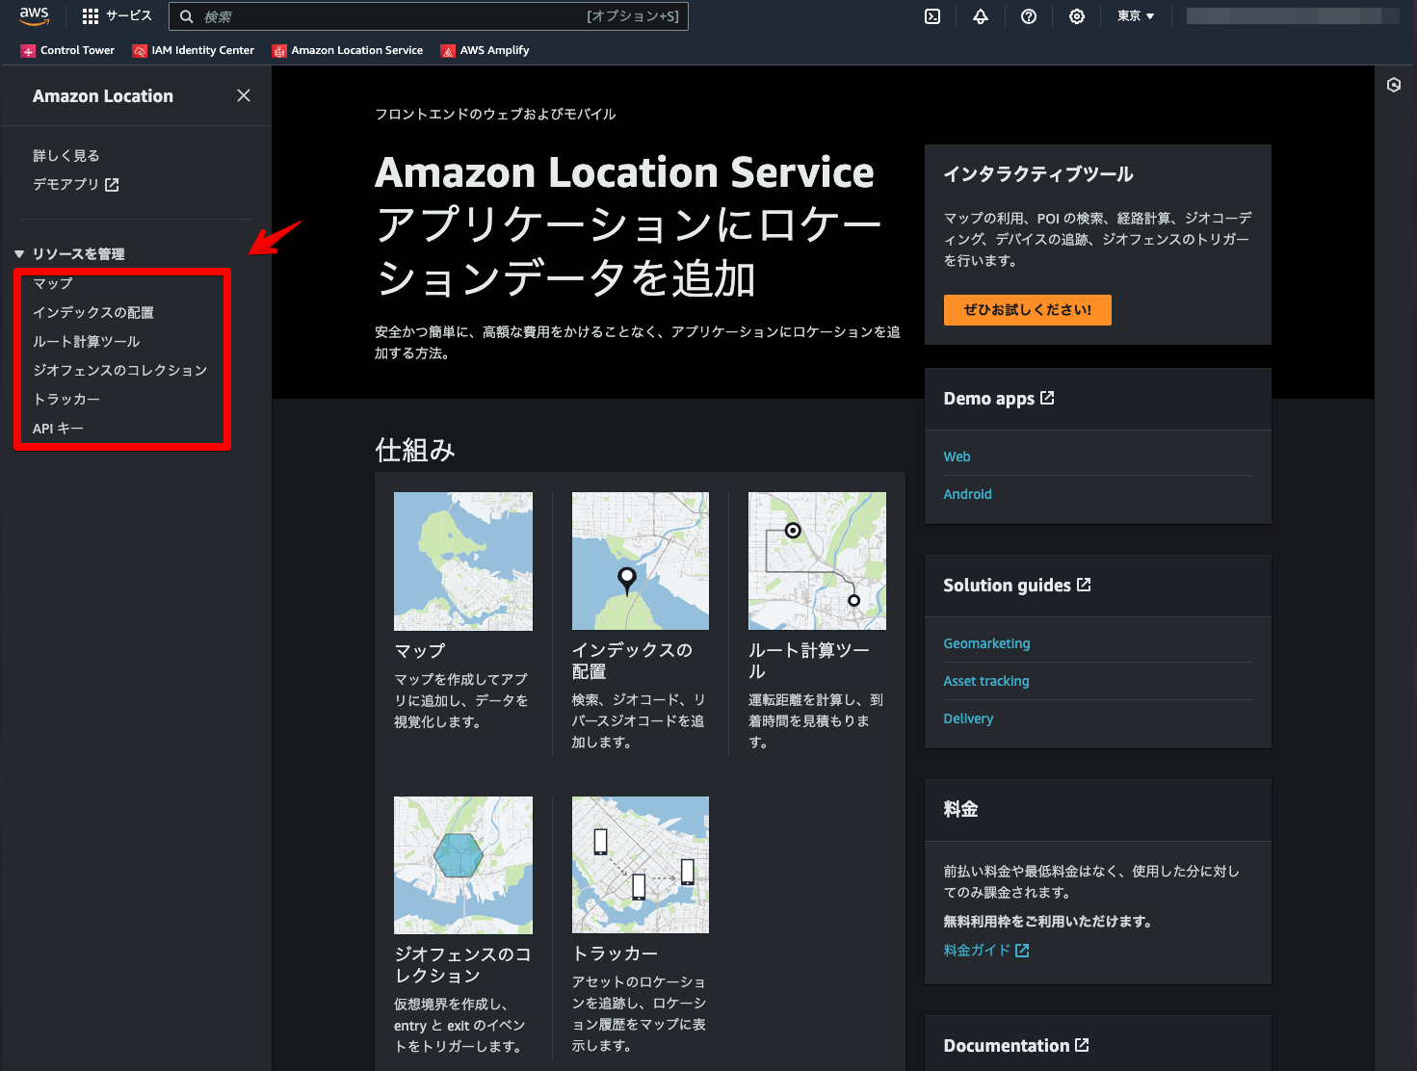
Task: Click the ジオフェンスのコレクション hexagon thumbnail
Action: coord(463,865)
